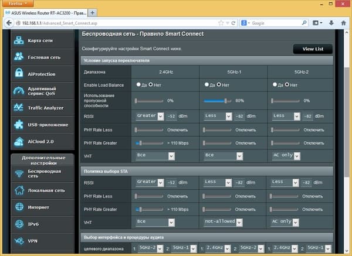This screenshot has width=352, height=256.
Task: Click 5GHz-2 bandwidth utilization slider at 0%
Action: 285,101
